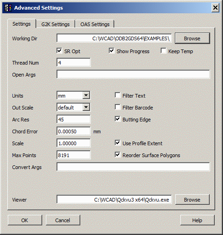
Task: Uncheck the Butting Edge checkbox
Action: [117, 119]
